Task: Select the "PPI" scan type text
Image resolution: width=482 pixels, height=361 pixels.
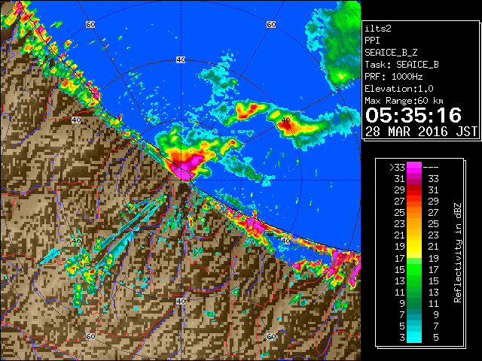Action: (x=372, y=41)
